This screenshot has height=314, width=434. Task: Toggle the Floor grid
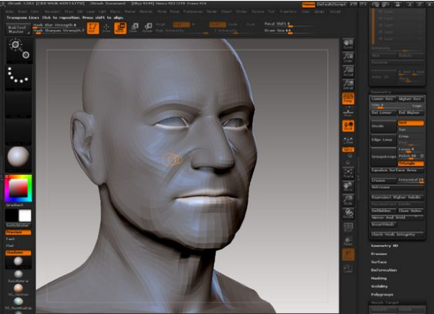[348, 113]
